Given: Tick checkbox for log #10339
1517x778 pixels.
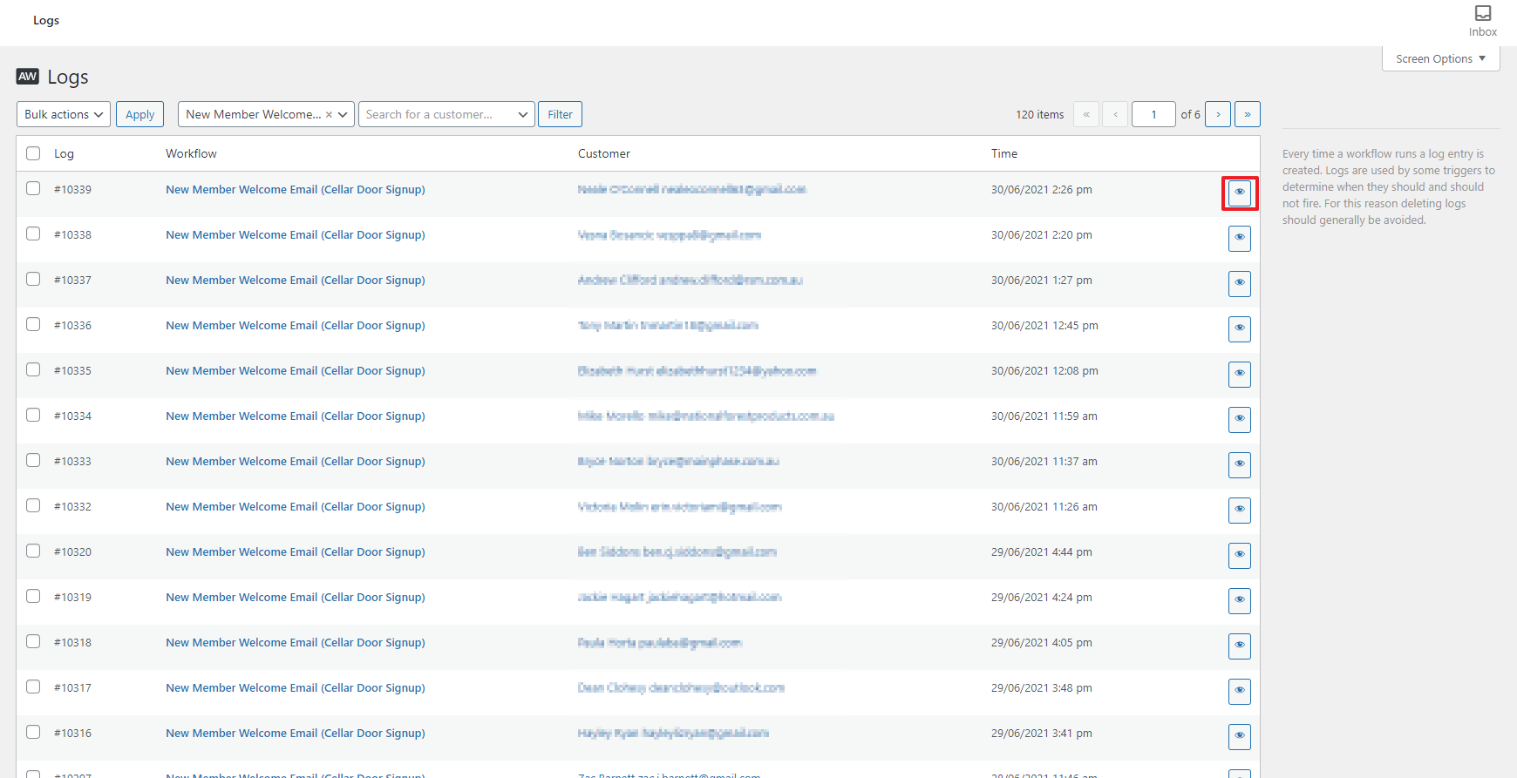Looking at the screenshot, I should [x=33, y=188].
